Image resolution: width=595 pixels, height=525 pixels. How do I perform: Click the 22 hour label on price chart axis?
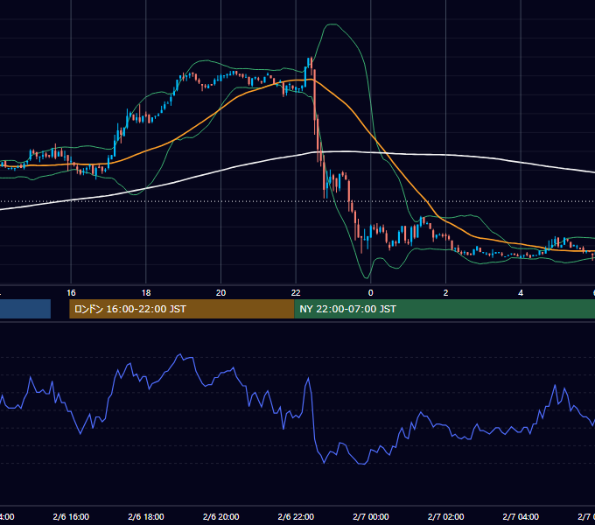pyautogui.click(x=296, y=293)
